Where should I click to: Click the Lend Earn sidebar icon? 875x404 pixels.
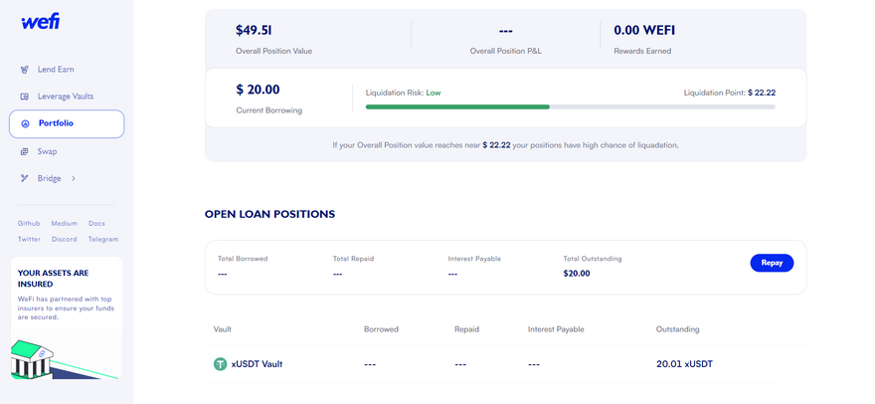click(x=25, y=70)
